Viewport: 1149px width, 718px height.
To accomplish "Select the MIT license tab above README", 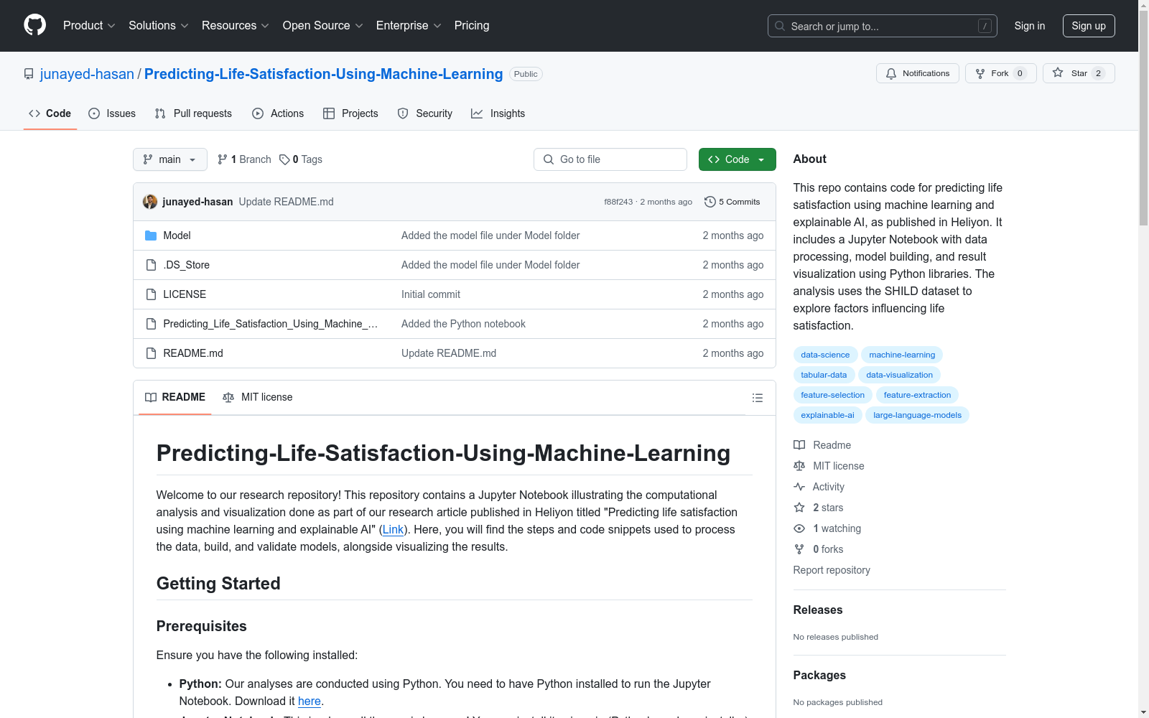I will [258, 397].
